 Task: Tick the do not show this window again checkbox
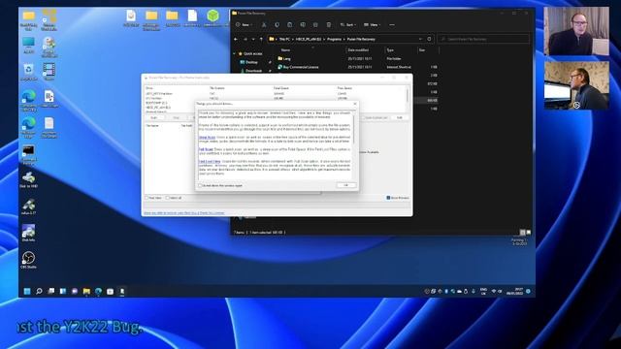pyautogui.click(x=201, y=185)
